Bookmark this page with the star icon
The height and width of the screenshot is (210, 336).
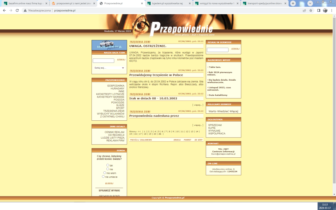pos(311,10)
